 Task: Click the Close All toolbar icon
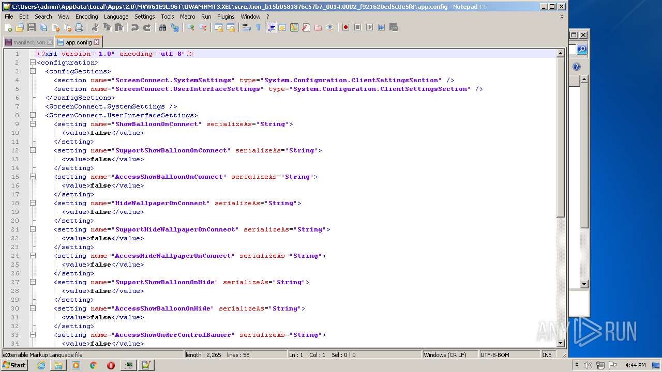(x=67, y=27)
